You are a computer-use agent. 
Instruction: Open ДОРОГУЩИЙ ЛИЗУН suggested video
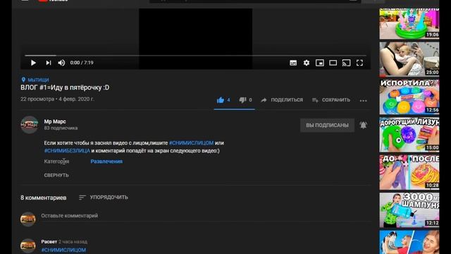click(x=409, y=135)
